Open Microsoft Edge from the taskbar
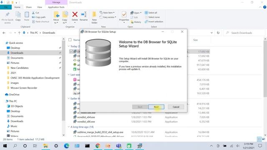 [x=67, y=146]
